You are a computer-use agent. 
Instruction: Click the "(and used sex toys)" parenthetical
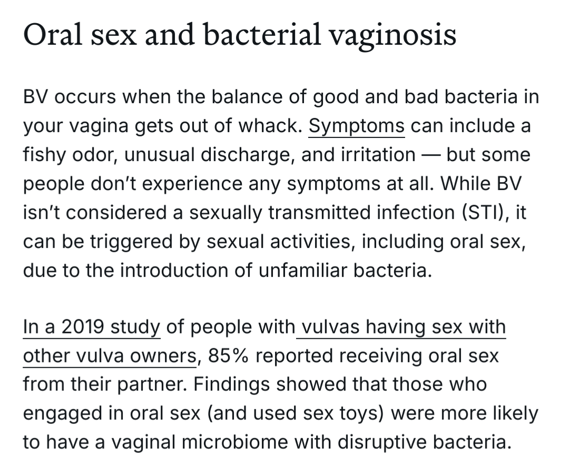(295, 413)
